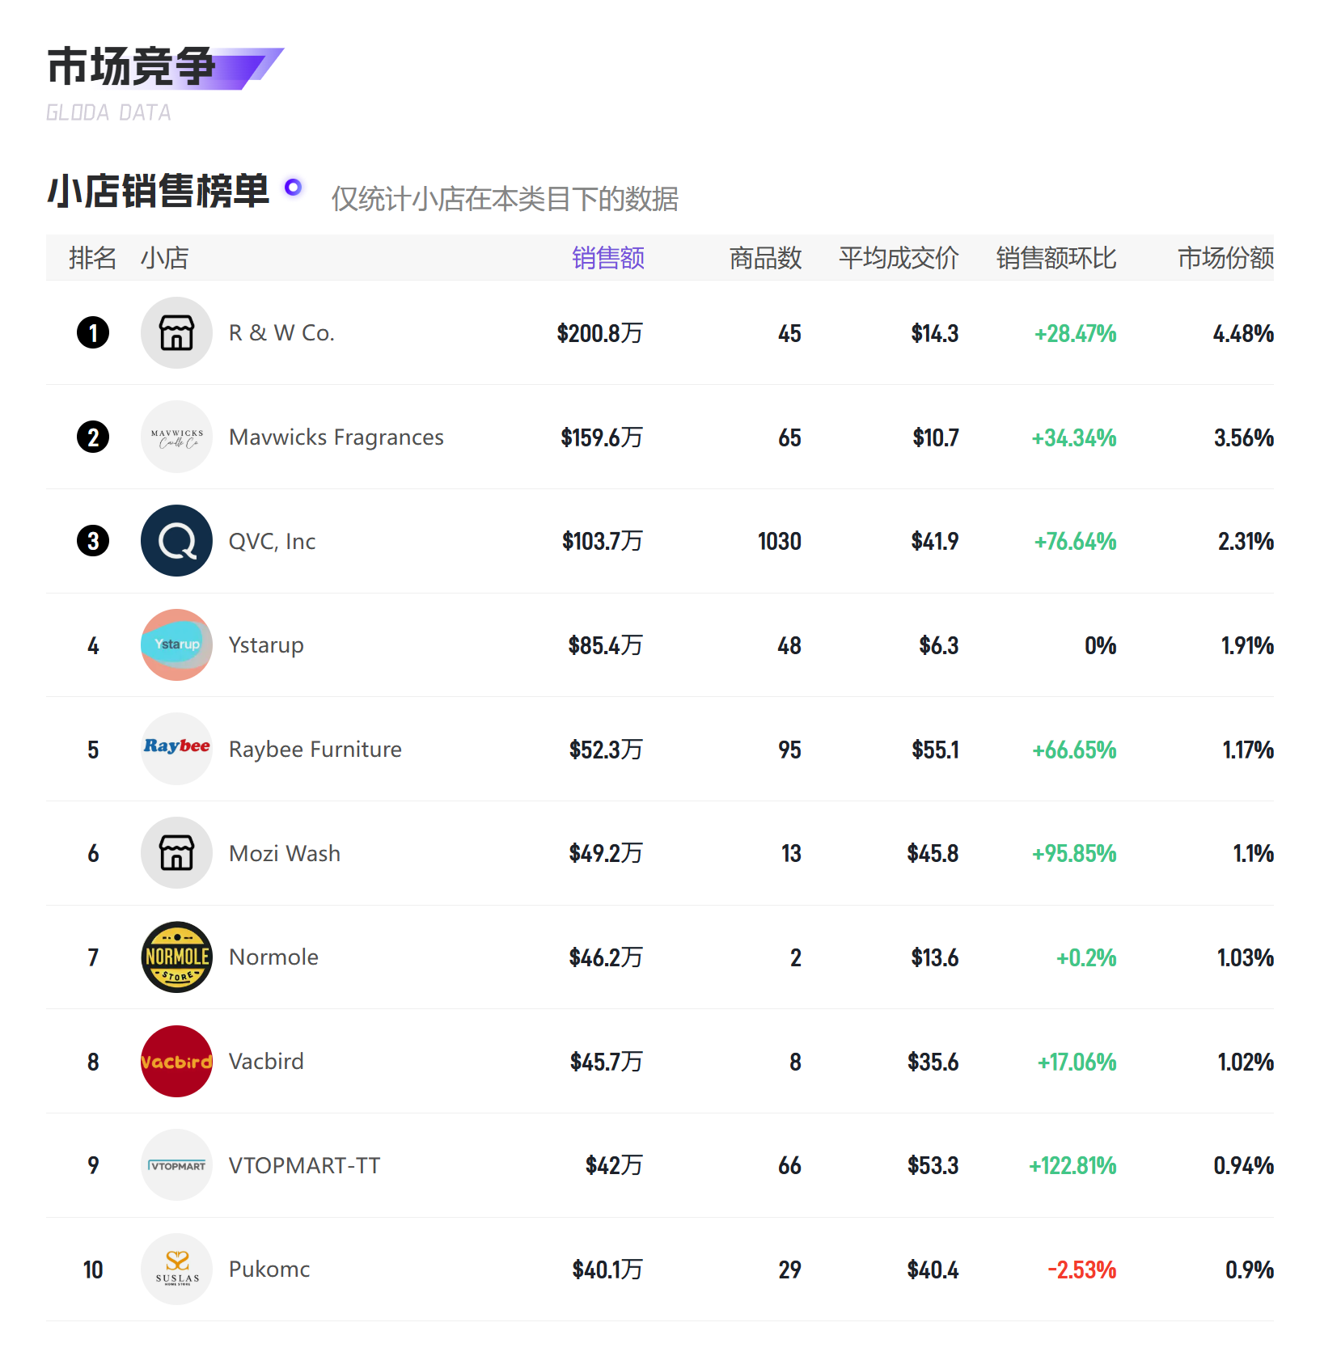This screenshot has height=1352, width=1320.
Task: Click the $40.1万 sales value
Action: coord(607,1270)
